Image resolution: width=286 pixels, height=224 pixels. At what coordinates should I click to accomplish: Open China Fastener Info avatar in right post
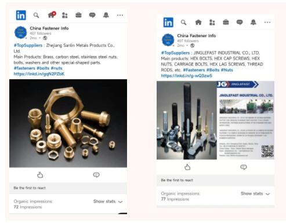(168, 40)
